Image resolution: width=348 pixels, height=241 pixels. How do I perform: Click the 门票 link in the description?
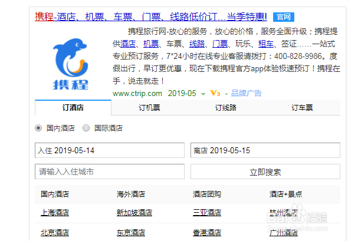220,44
